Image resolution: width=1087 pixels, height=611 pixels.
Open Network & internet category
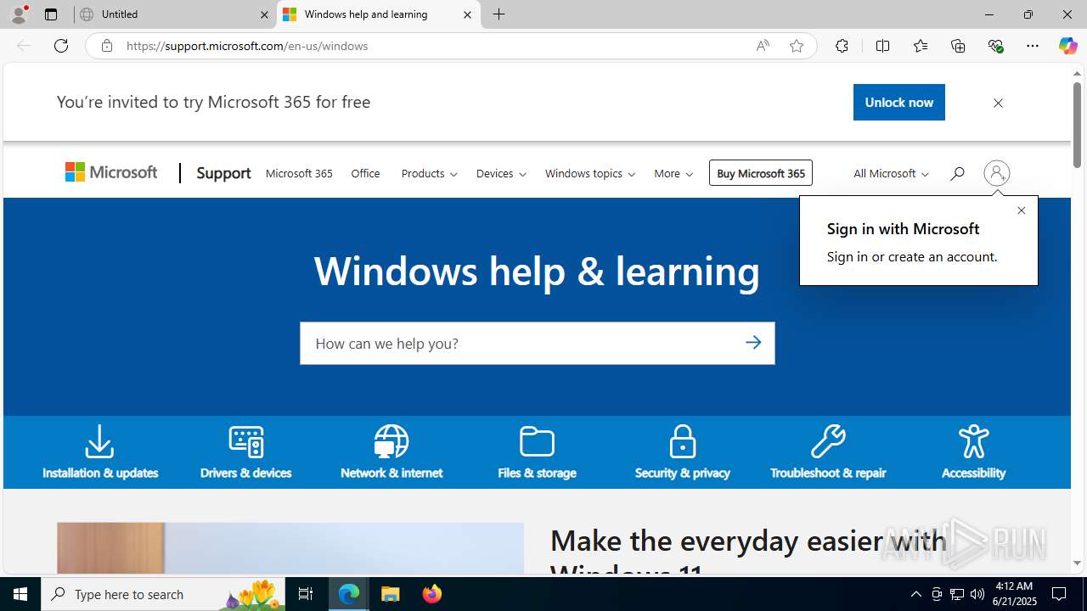click(x=391, y=452)
